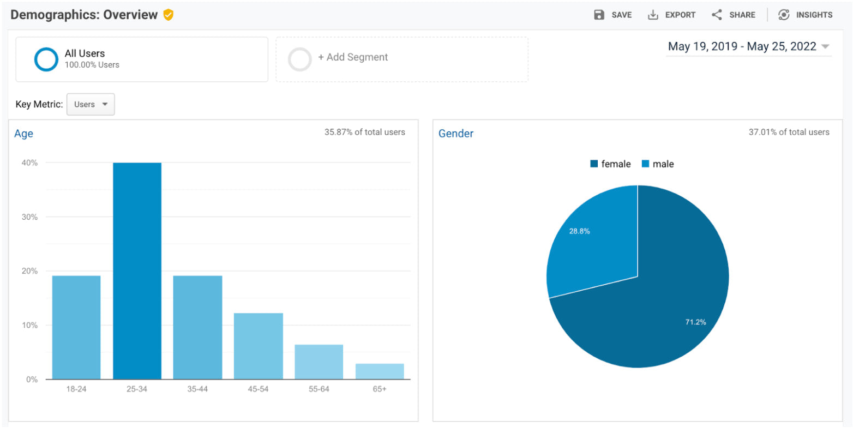
Task: Click the May 19, 2019 - May 25, 2022 date range
Action: point(742,47)
